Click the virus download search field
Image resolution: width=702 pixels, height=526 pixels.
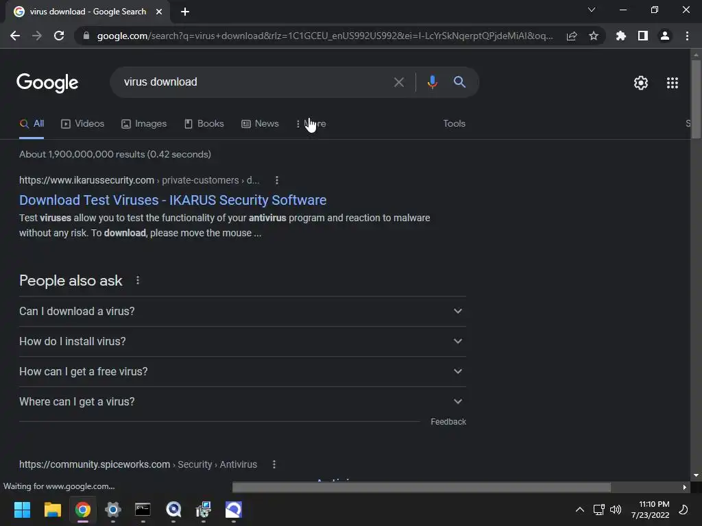pyautogui.click(x=255, y=82)
